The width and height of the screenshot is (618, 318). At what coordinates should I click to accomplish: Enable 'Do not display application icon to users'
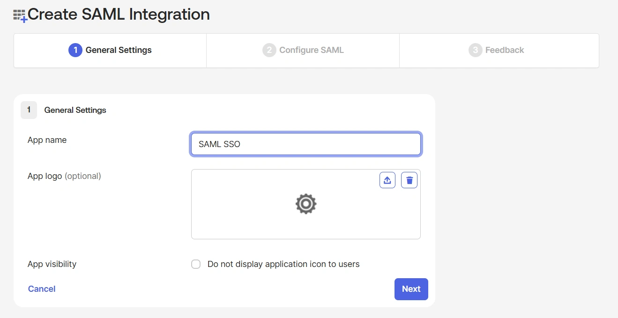pyautogui.click(x=196, y=264)
